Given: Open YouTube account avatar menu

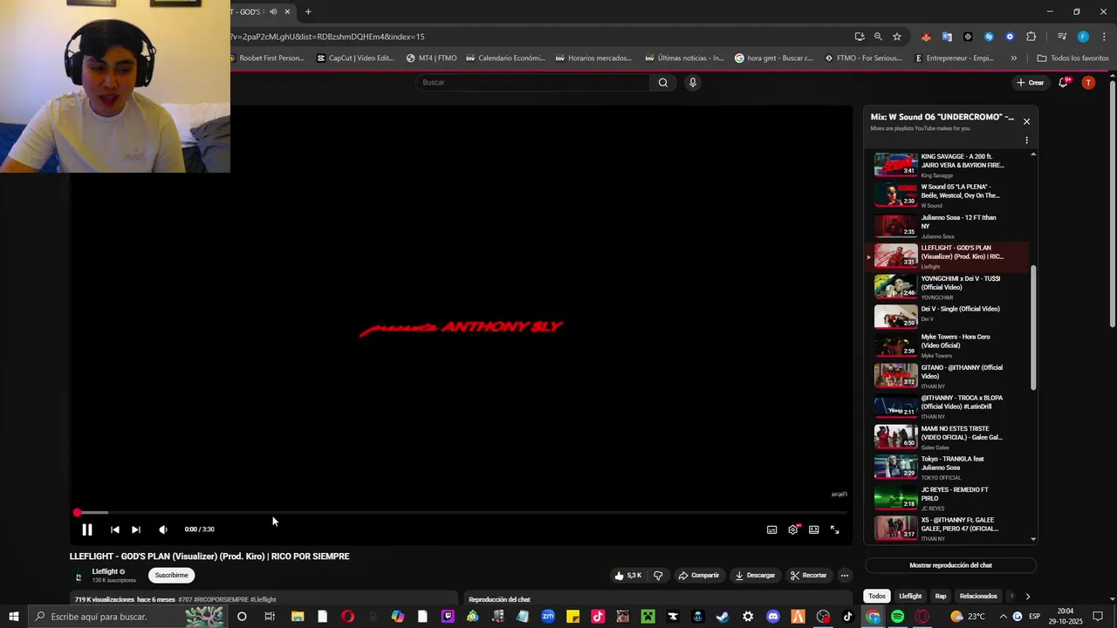Looking at the screenshot, I should (1088, 83).
